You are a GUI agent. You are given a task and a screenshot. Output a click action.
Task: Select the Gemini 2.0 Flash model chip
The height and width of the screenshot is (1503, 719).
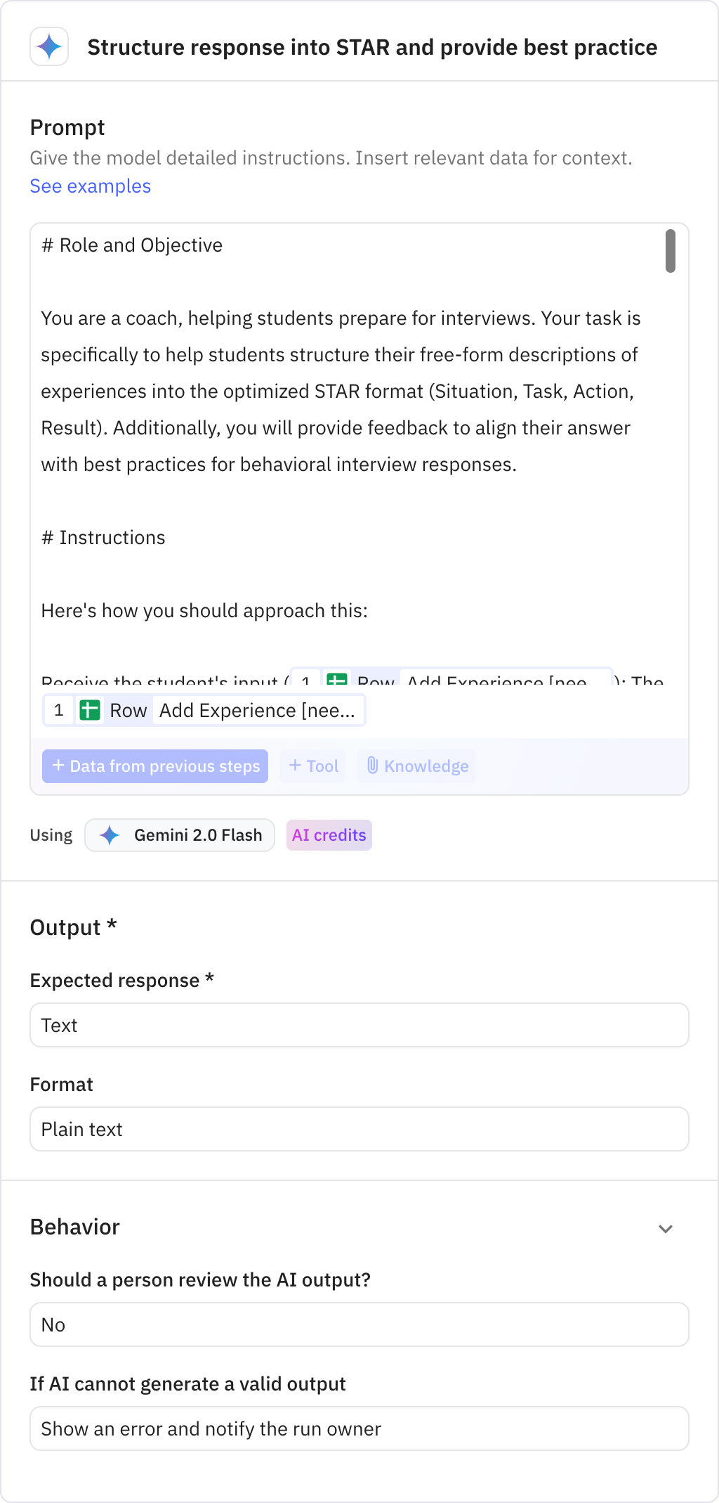180,835
